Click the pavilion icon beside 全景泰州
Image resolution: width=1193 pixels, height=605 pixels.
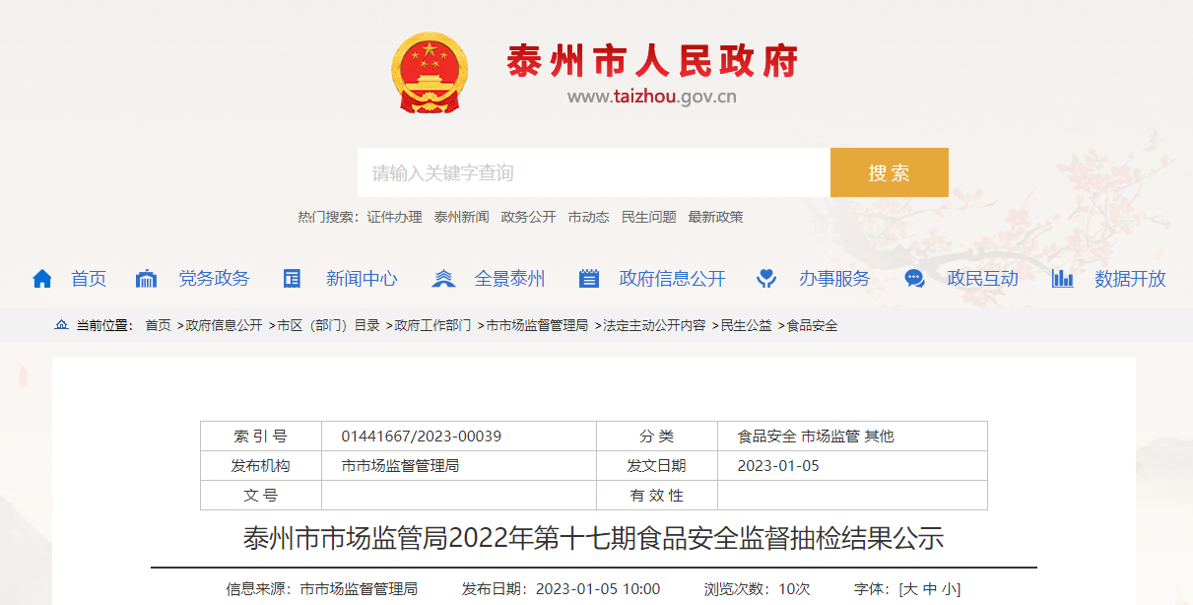[443, 279]
